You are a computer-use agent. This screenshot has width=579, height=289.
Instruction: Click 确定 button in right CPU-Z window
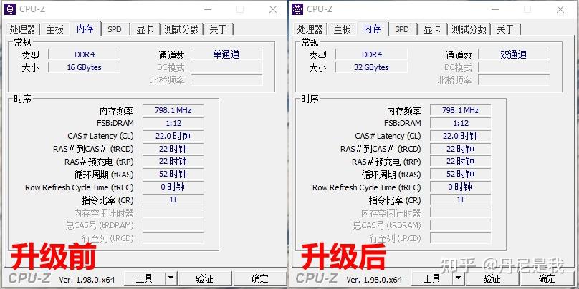pyautogui.click(x=547, y=278)
